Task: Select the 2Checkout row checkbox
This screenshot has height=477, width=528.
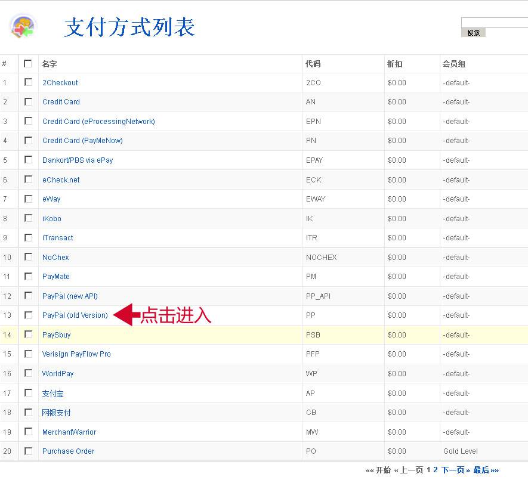Action: point(27,82)
